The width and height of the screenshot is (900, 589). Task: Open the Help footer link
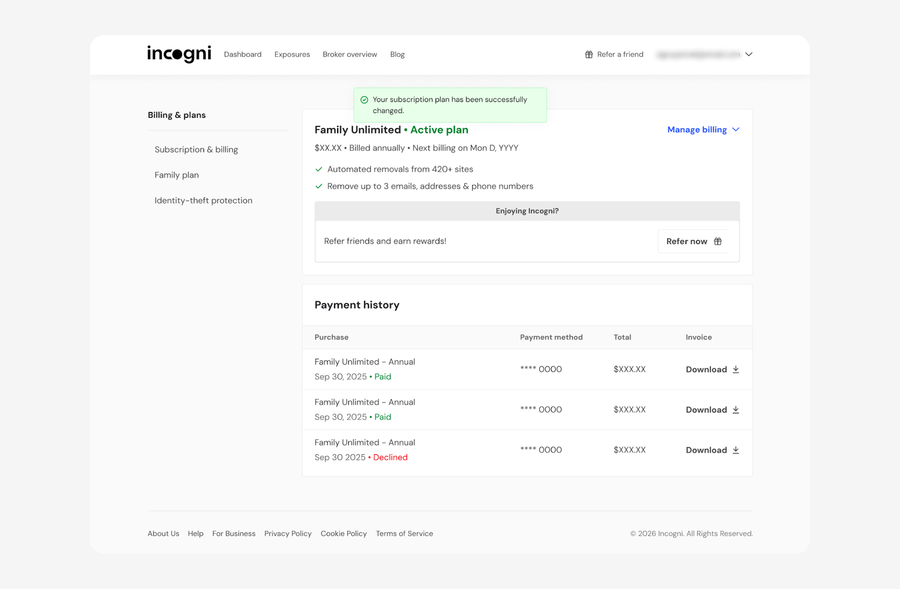tap(196, 534)
